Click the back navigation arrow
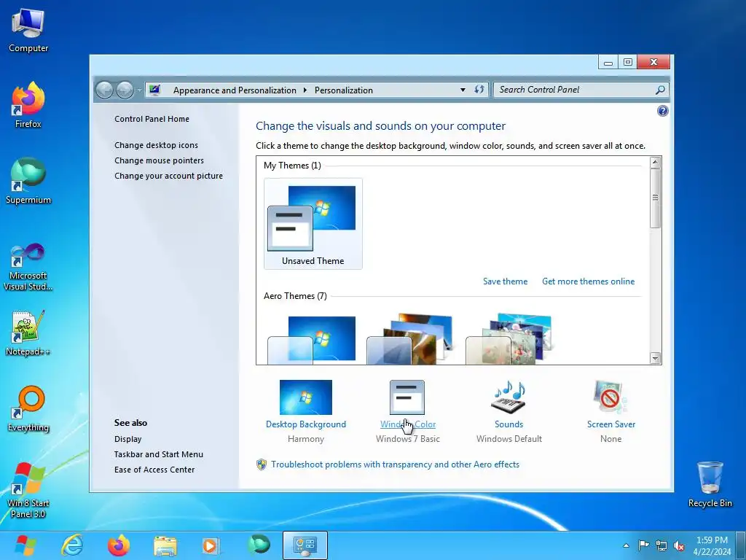 (x=105, y=90)
